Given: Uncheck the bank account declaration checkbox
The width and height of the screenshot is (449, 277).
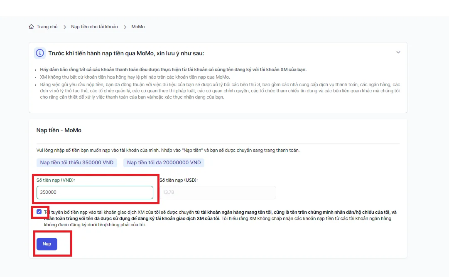Looking at the screenshot, I should (39, 212).
